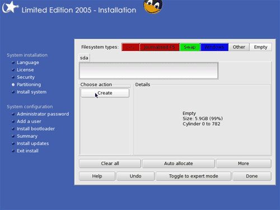Select the Summary step in sidebar
This screenshot has height=210, width=280.
(x=27, y=136)
